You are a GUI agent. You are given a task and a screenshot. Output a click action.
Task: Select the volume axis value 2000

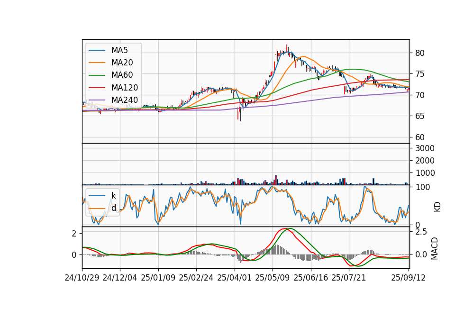pos(425,161)
